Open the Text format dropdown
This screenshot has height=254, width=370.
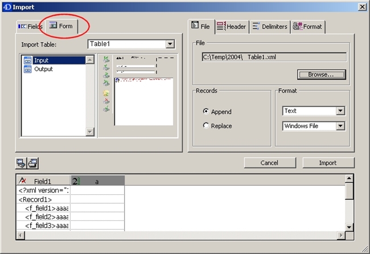click(x=340, y=111)
